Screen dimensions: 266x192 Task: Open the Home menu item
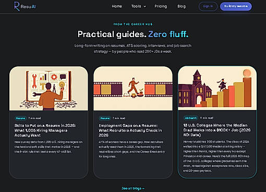tap(117, 6)
